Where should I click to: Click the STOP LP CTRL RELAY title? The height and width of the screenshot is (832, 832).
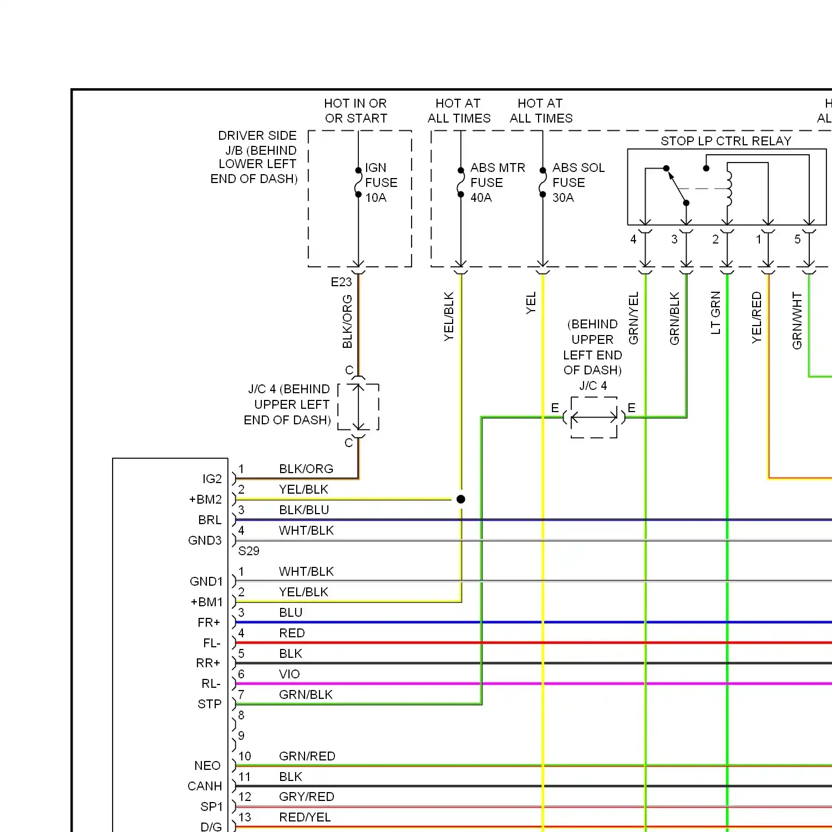pyautogui.click(x=726, y=141)
